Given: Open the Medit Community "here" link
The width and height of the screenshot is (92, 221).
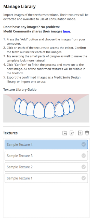Looking at the screenshot, I should (x=66, y=31).
